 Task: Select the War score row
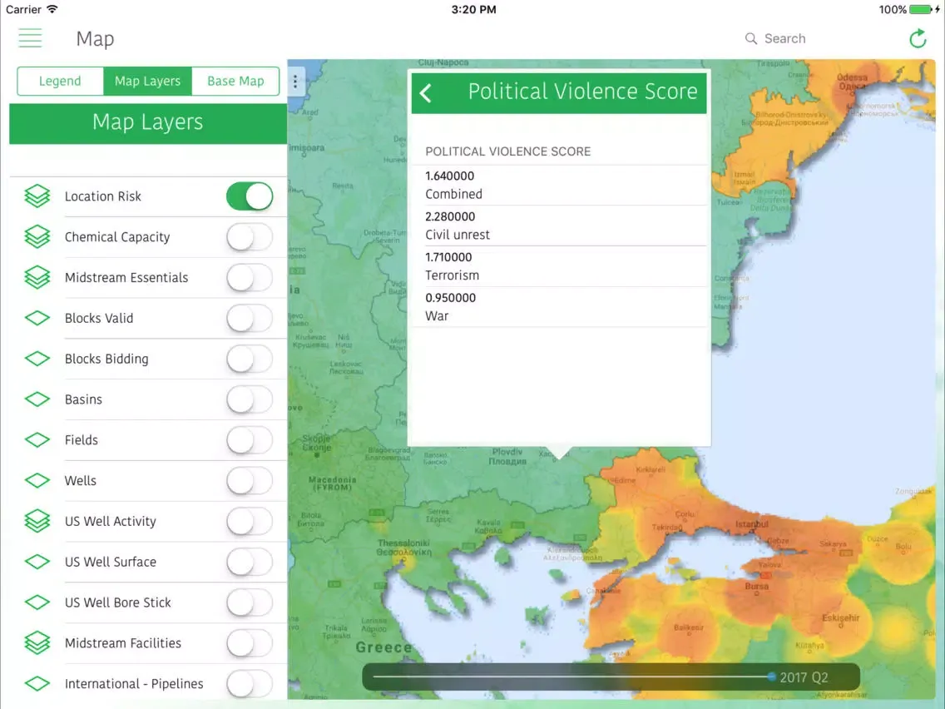(x=559, y=307)
